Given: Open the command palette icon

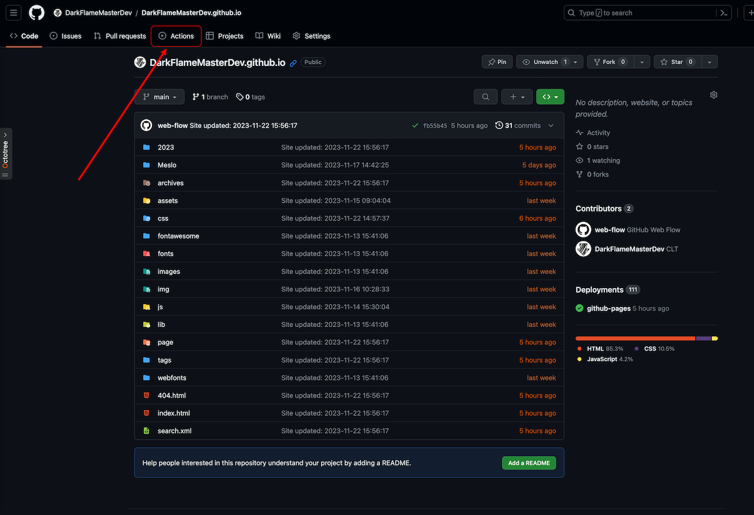Looking at the screenshot, I should pyautogui.click(x=724, y=13).
